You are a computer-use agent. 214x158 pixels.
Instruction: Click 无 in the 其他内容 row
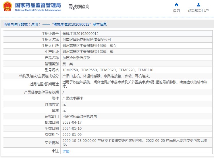[64, 104]
